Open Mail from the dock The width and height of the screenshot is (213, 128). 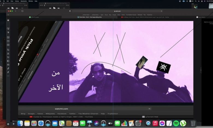[55, 123]
